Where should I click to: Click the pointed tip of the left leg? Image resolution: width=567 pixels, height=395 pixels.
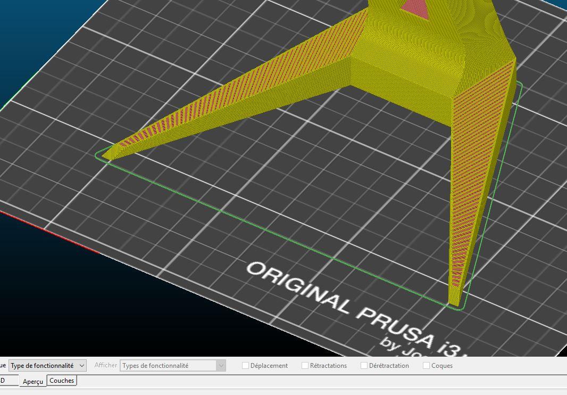click(x=107, y=154)
